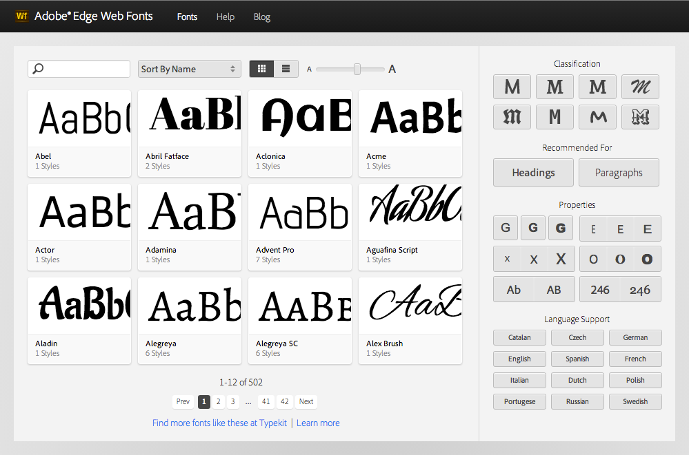Switch to grid view
Image resolution: width=689 pixels, height=455 pixels.
[262, 69]
